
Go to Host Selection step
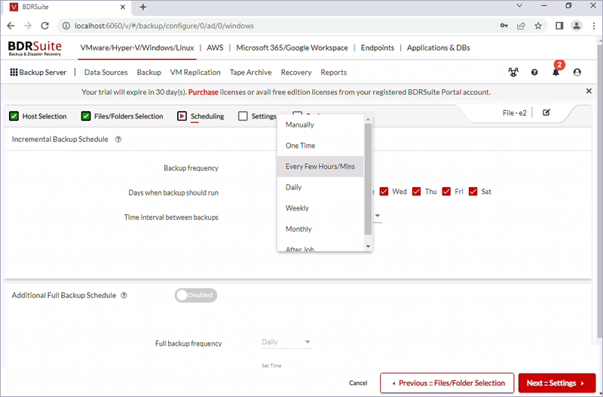click(38, 116)
